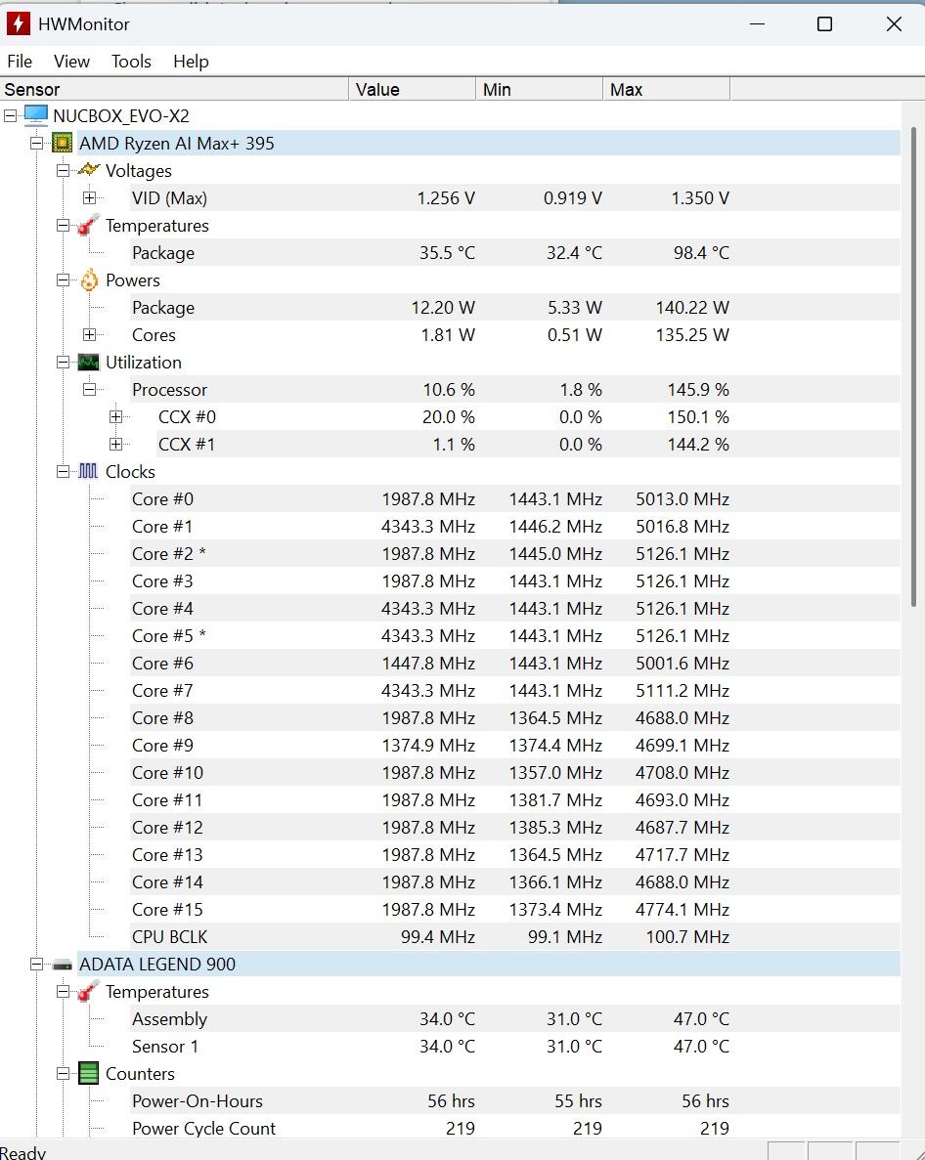Click the Clocks waveform icon

88,471
